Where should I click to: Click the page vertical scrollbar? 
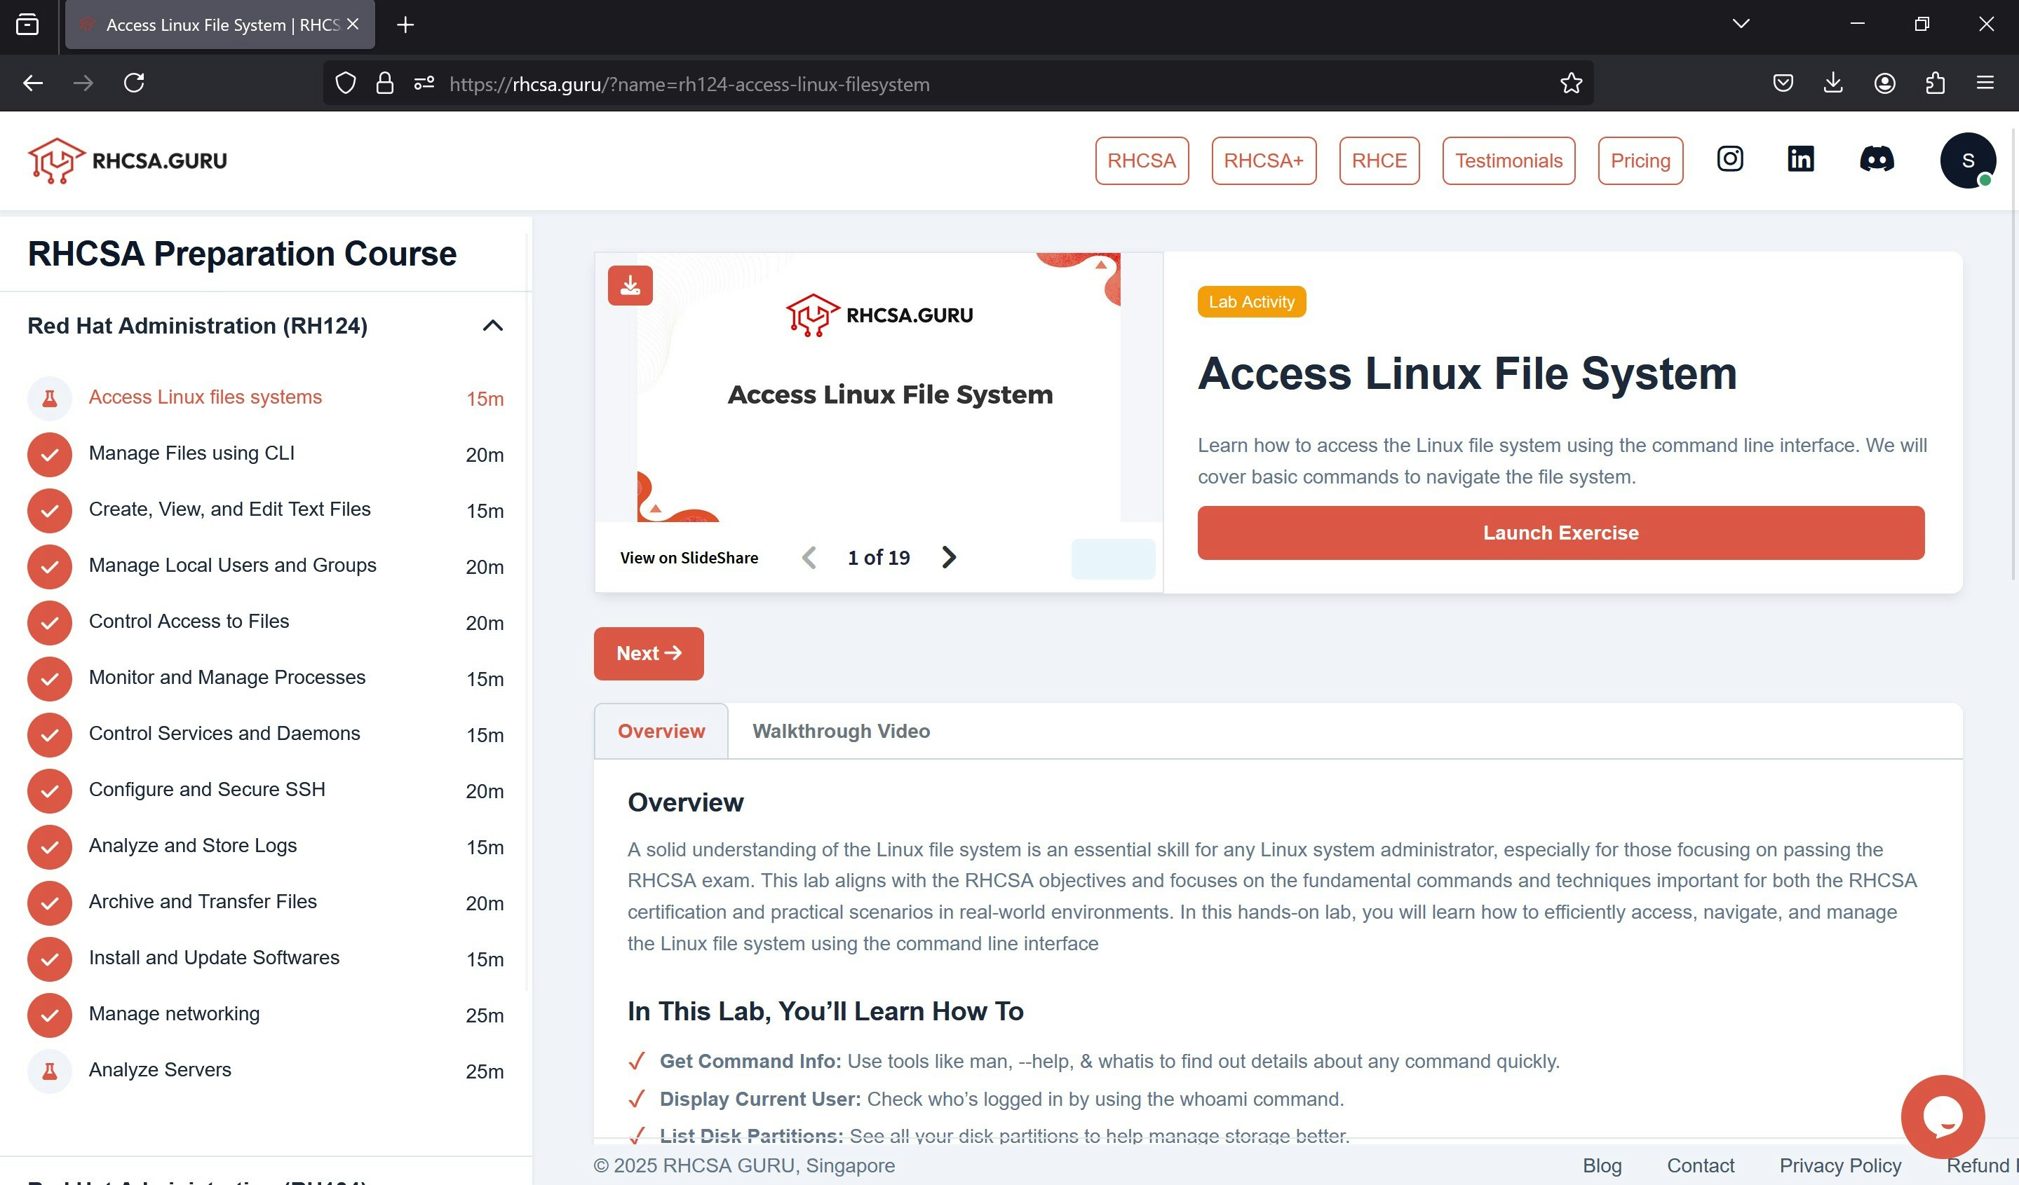pyautogui.click(x=2014, y=352)
